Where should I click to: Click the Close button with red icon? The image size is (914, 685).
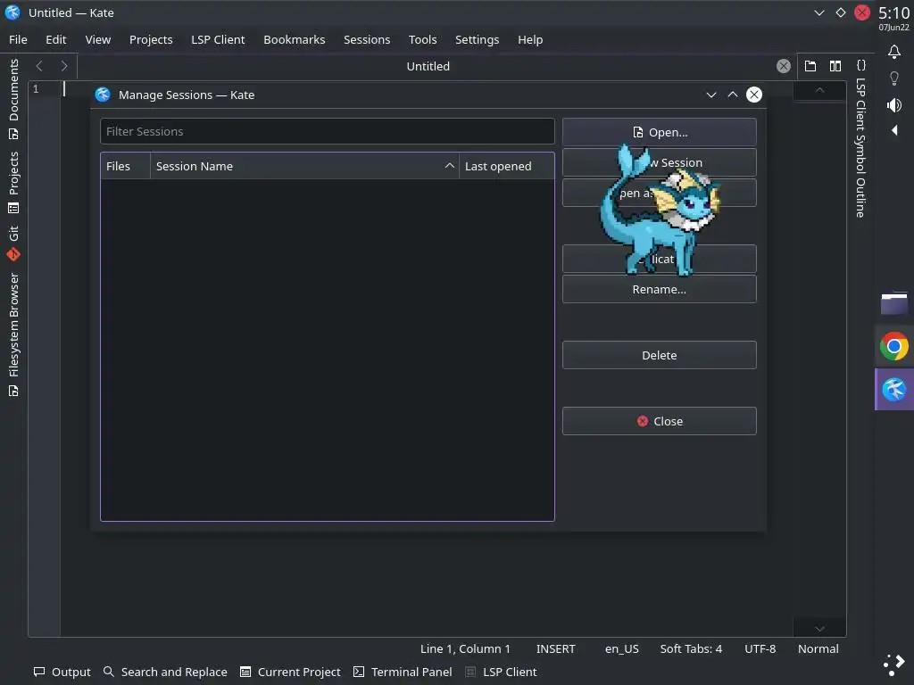tap(660, 421)
